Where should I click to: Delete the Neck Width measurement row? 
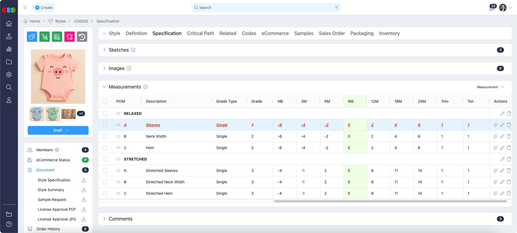tap(509, 136)
